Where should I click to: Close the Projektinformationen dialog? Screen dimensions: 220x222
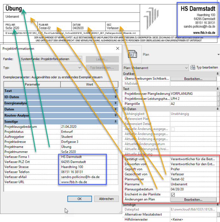(x=118, y=49)
